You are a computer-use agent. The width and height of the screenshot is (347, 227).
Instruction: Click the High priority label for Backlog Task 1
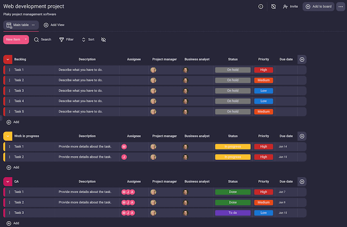pyautogui.click(x=264, y=70)
